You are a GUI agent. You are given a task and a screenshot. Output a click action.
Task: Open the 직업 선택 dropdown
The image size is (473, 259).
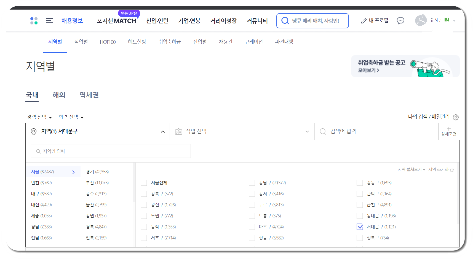(x=242, y=131)
